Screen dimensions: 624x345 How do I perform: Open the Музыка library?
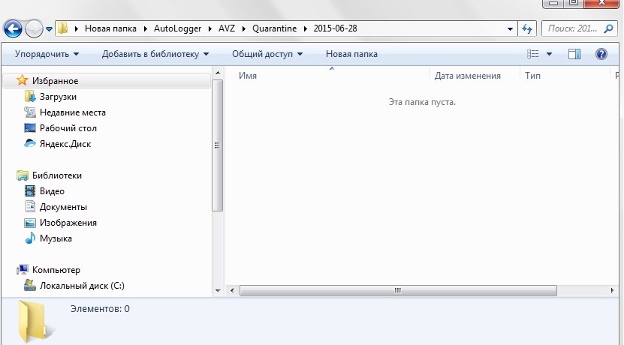point(56,238)
